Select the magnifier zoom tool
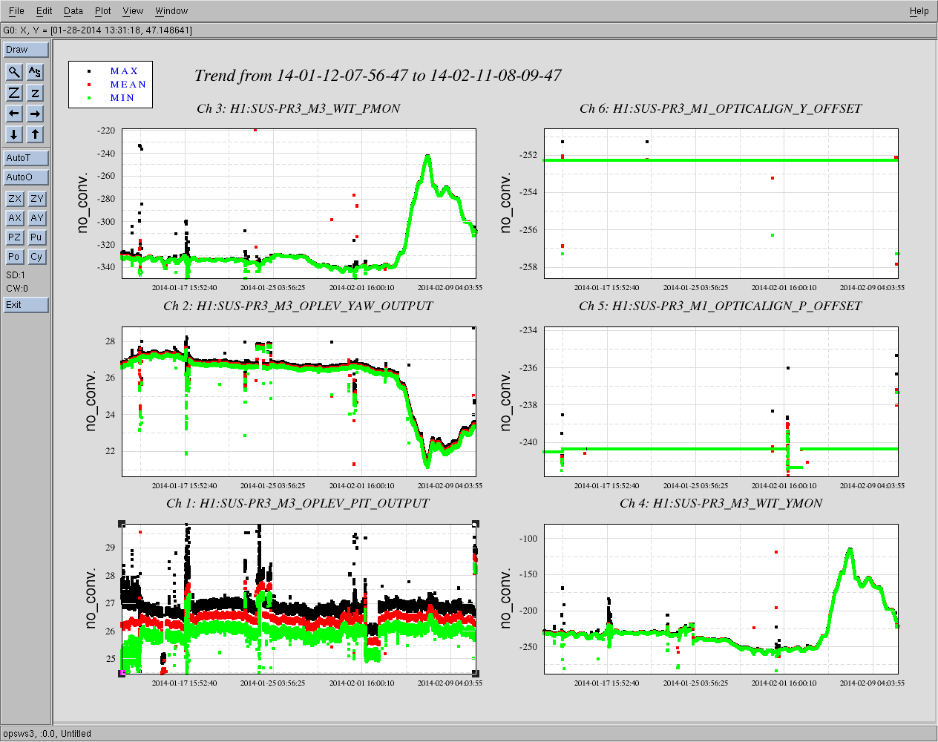 (14, 72)
